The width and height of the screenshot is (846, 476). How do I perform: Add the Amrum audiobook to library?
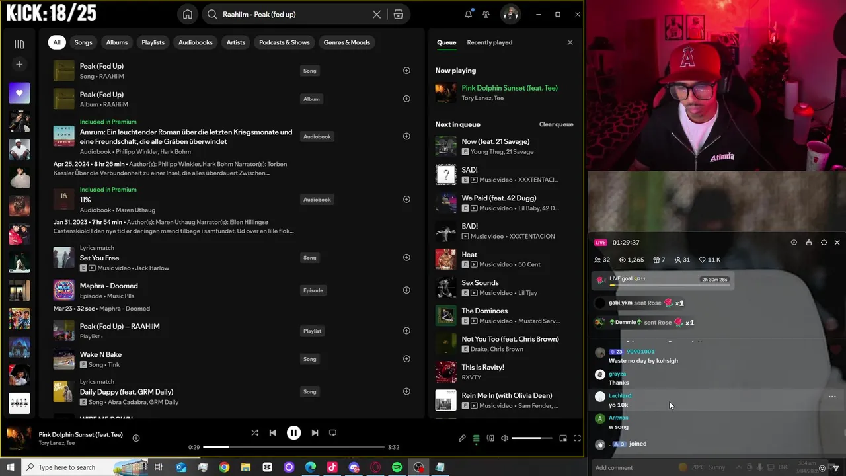[x=406, y=136]
